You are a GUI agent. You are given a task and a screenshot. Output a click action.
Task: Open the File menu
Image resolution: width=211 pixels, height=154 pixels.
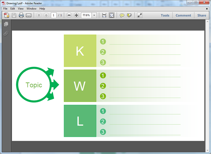(5, 8)
